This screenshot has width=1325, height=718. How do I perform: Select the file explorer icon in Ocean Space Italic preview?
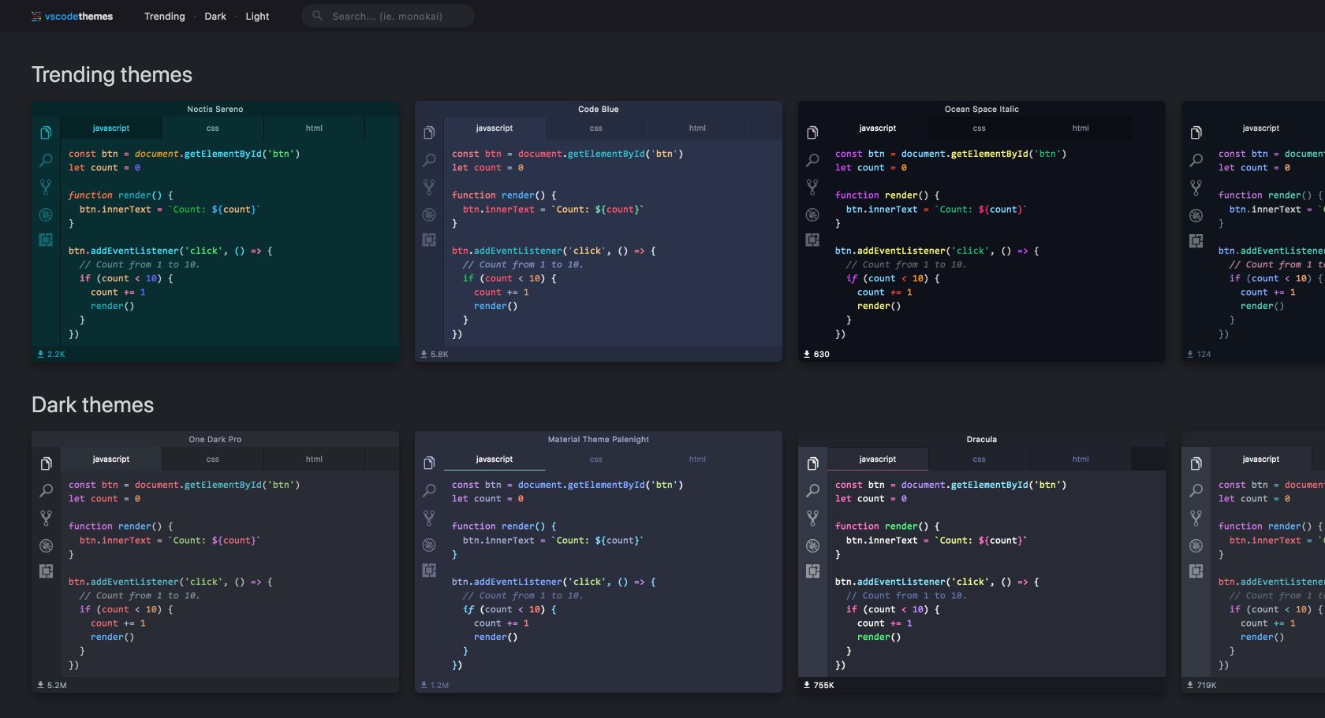[812, 133]
